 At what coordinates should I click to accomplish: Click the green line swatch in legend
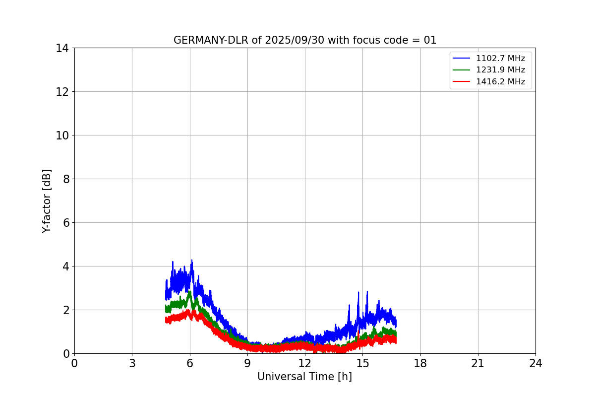click(462, 70)
